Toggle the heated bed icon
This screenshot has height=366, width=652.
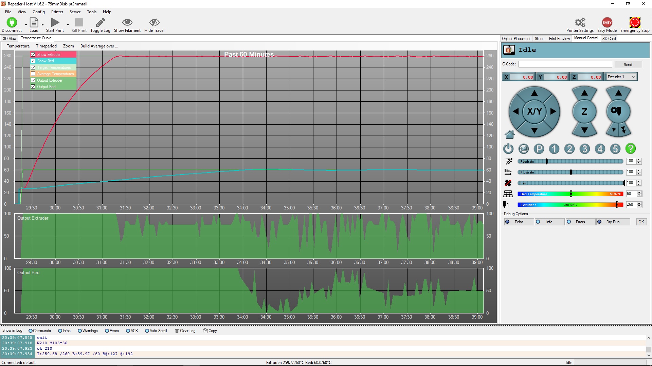508,194
